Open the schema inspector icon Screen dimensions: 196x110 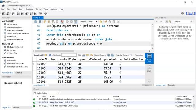[x=13, y=13]
